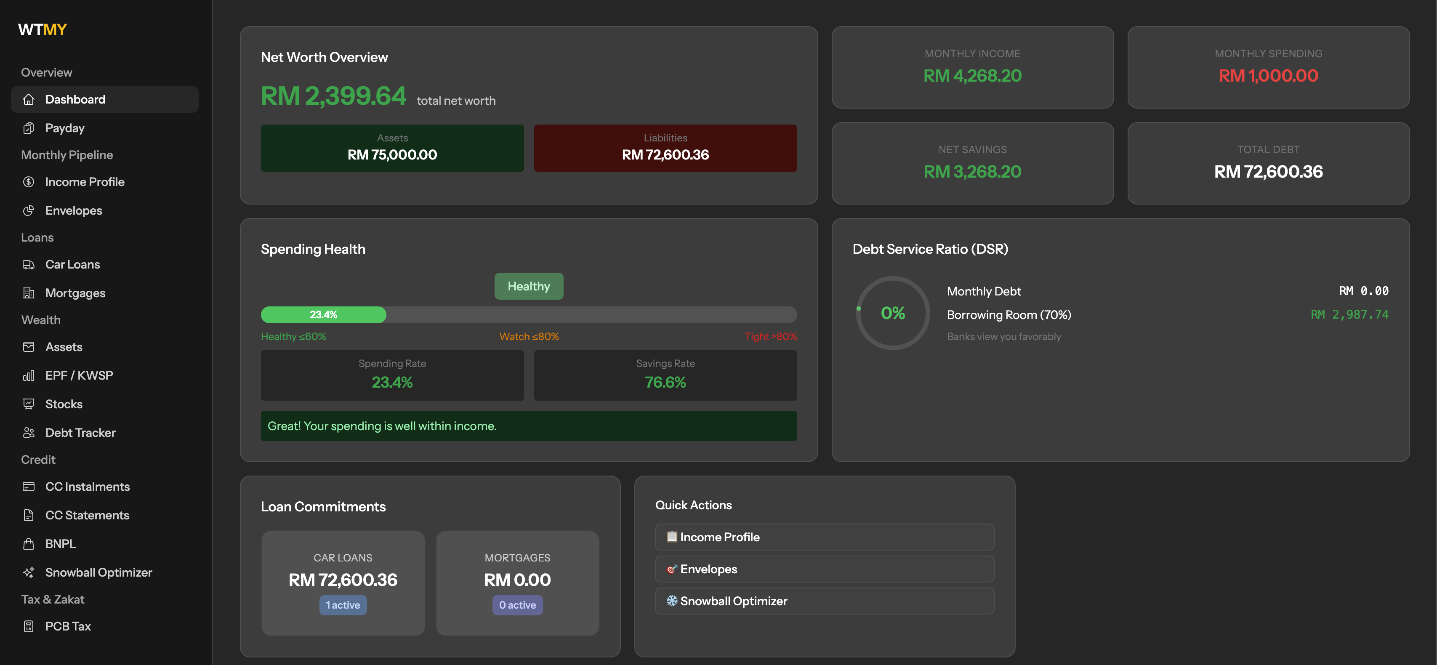Click the Total Debt card
The image size is (1437, 665).
click(x=1269, y=163)
